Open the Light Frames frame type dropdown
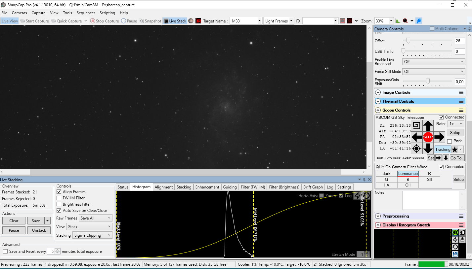Screen dimensions: 472x269 point(279,21)
